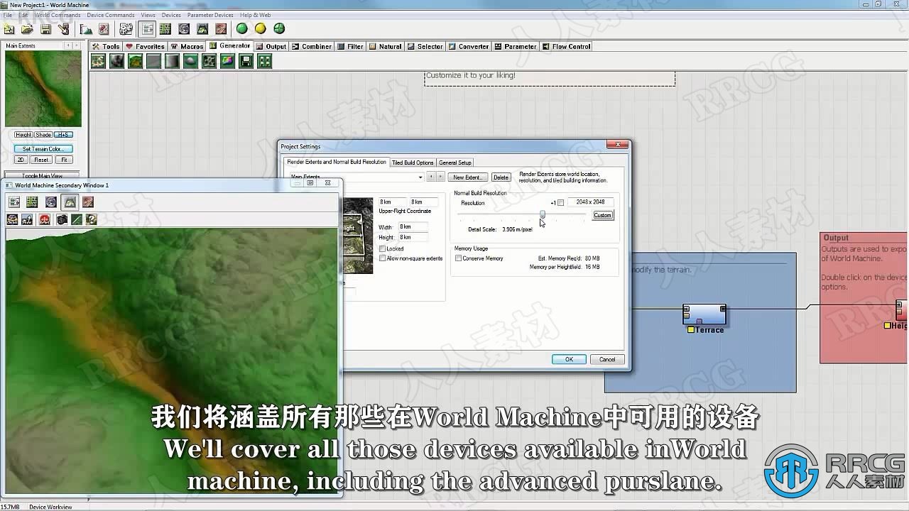Click Layout grid icon in Secondary Window
Screen dimensions: 909x511
[x=32, y=202]
